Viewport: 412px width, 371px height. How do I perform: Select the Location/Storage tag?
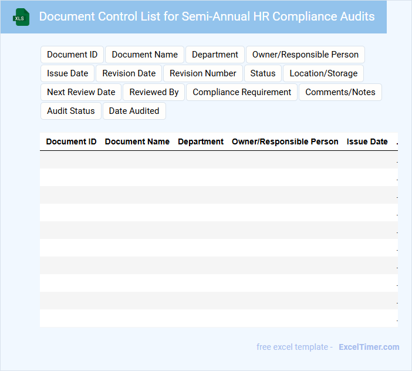pyautogui.click(x=323, y=73)
